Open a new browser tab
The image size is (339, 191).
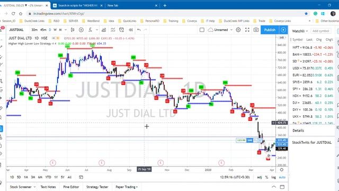click(165, 5)
